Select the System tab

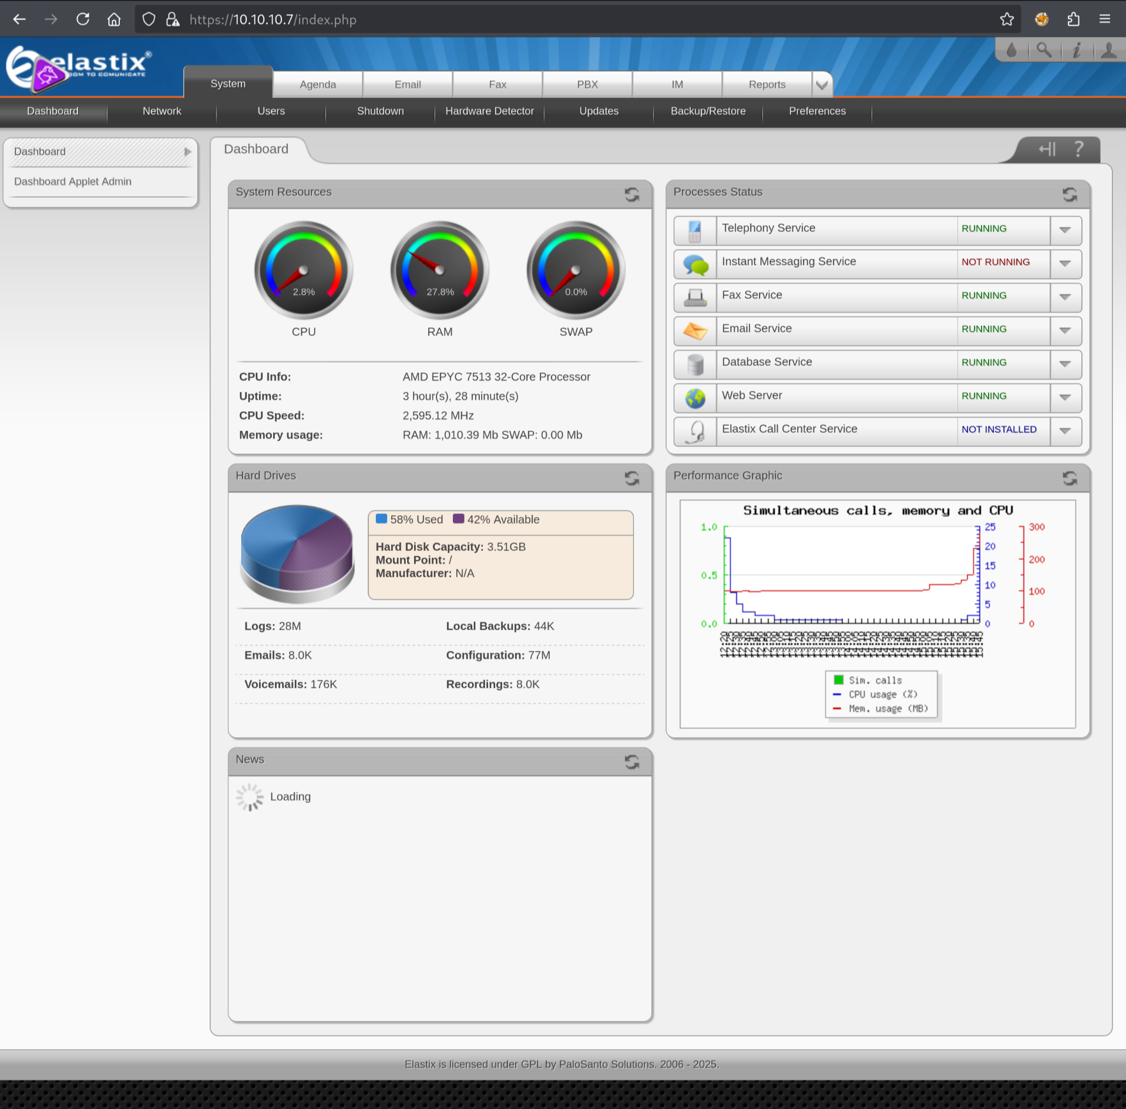[228, 83]
